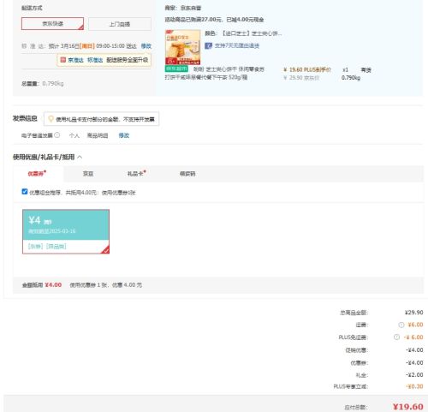Uncheck the 优惠组合推荐 checkbox

tap(25, 192)
